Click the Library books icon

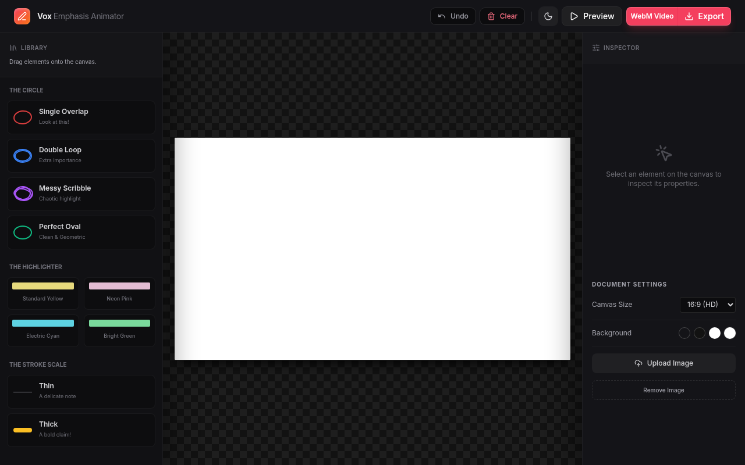[x=13, y=48]
